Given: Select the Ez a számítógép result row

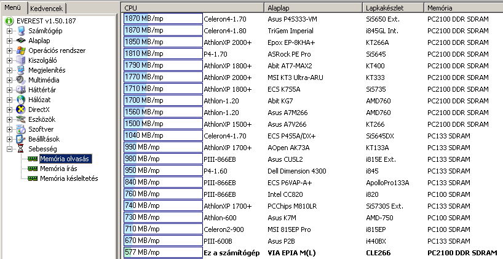Looking at the screenshot, I should point(312,253).
